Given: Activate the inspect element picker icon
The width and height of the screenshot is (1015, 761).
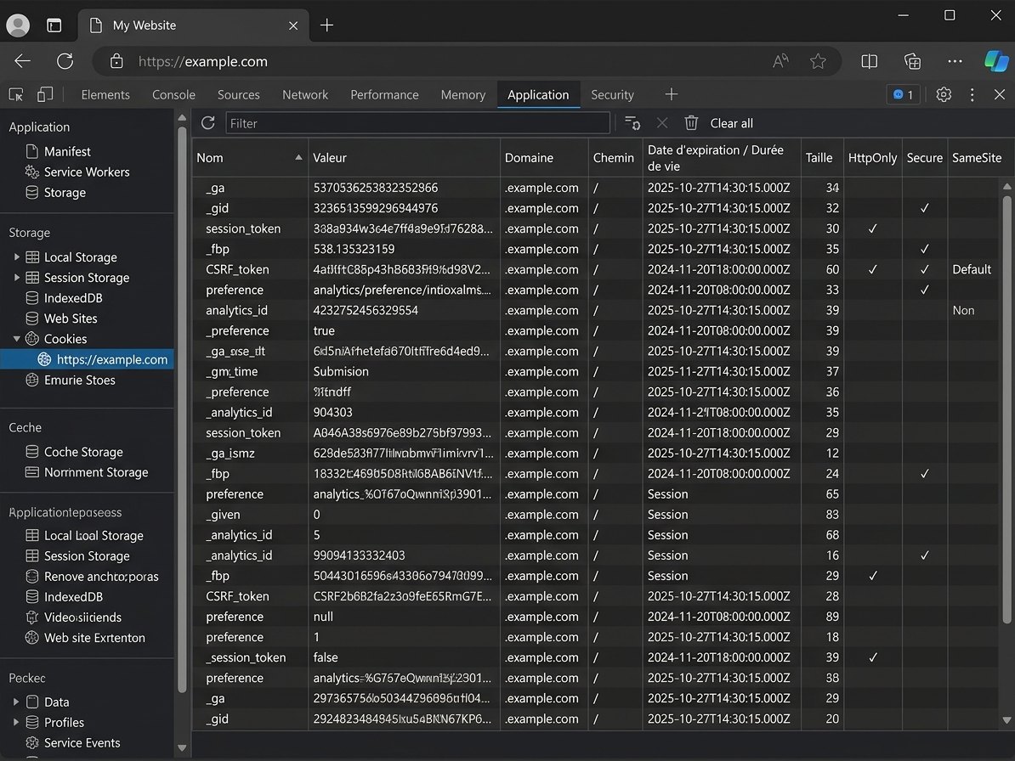Looking at the screenshot, I should point(16,95).
